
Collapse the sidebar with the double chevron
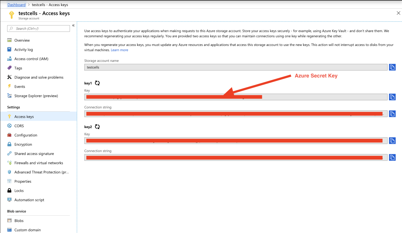pyautogui.click(x=73, y=26)
